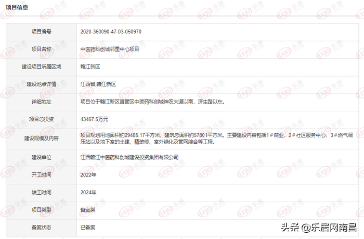Select the scale description mentioning 29485.17平方米
The image size is (364, 239).
pos(217,139)
